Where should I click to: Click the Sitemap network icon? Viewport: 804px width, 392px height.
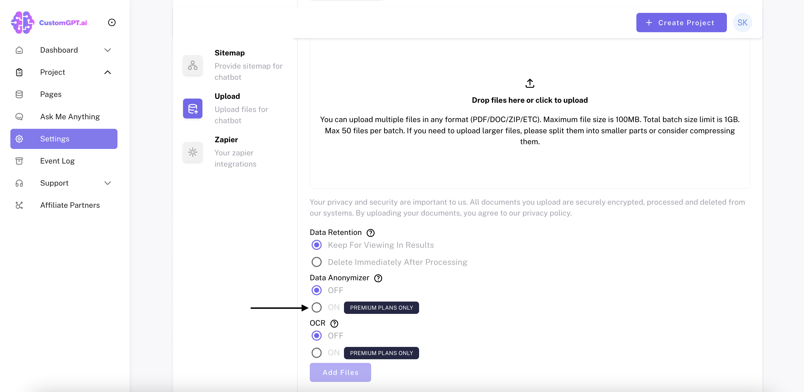193,65
